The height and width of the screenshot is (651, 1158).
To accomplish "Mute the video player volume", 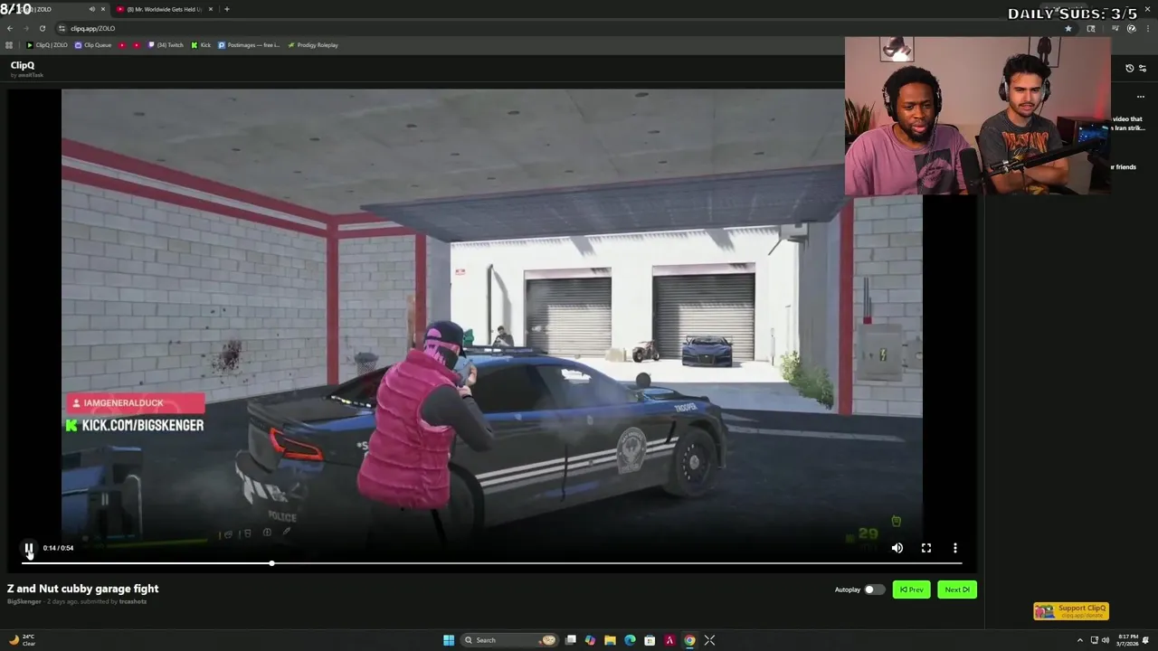I will click(x=897, y=548).
